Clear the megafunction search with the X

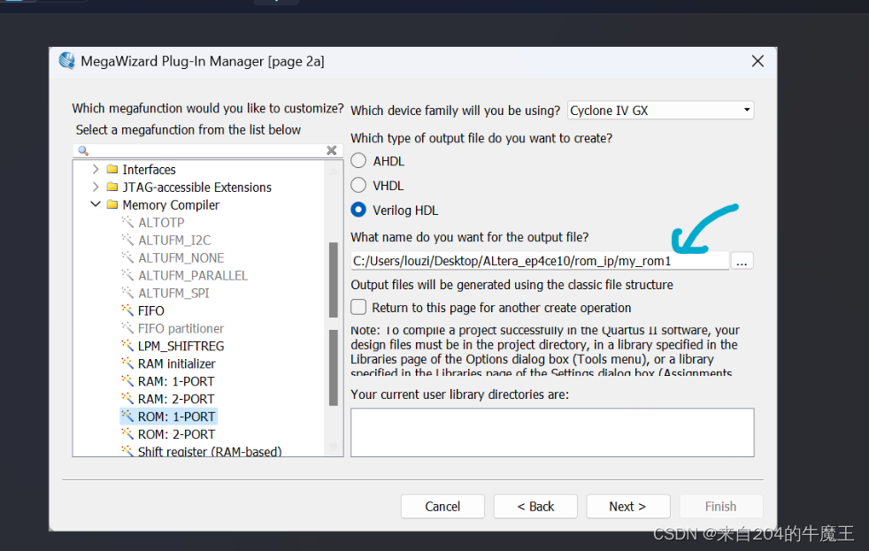coord(332,150)
